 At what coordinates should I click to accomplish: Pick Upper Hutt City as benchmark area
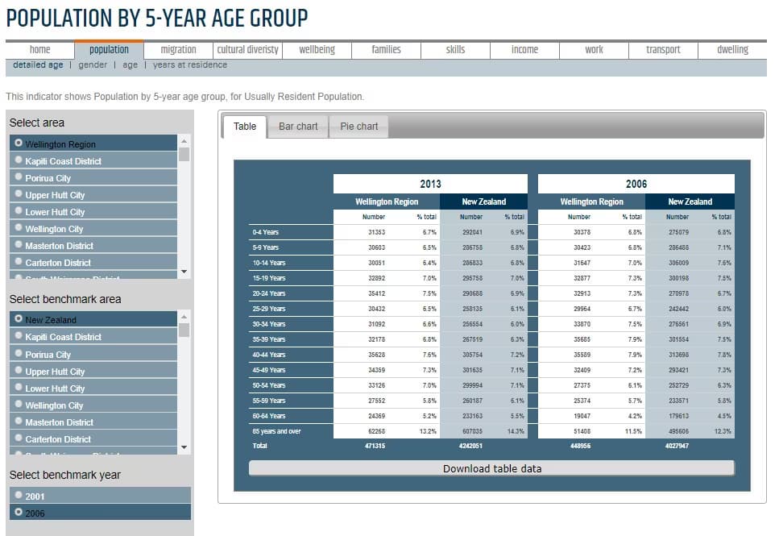pyautogui.click(x=55, y=372)
